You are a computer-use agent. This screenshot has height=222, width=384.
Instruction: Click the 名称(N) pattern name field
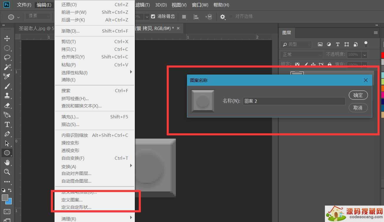pyautogui.click(x=294, y=101)
